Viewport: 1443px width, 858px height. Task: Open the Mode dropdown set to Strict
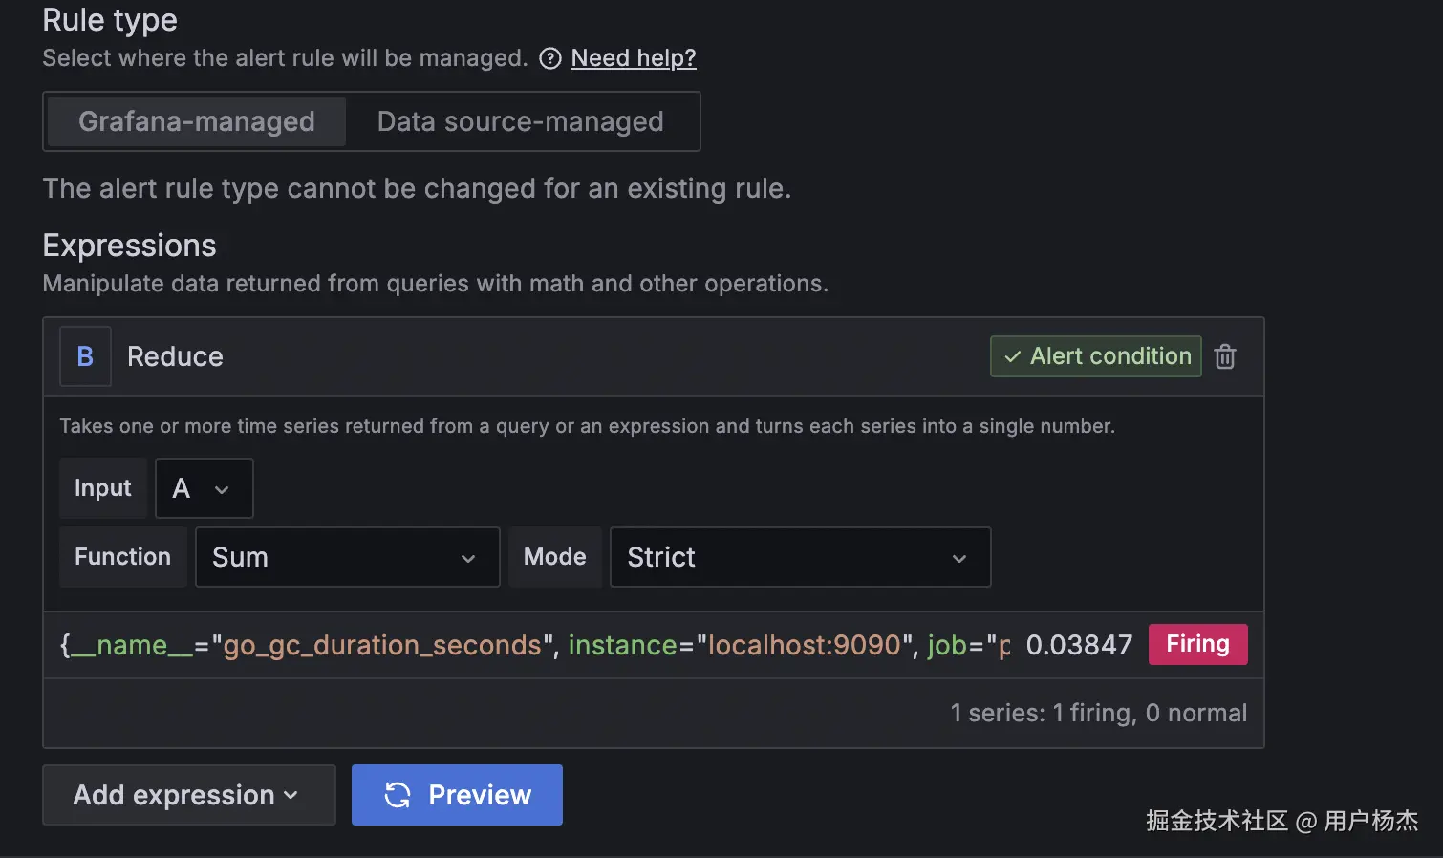coord(799,557)
